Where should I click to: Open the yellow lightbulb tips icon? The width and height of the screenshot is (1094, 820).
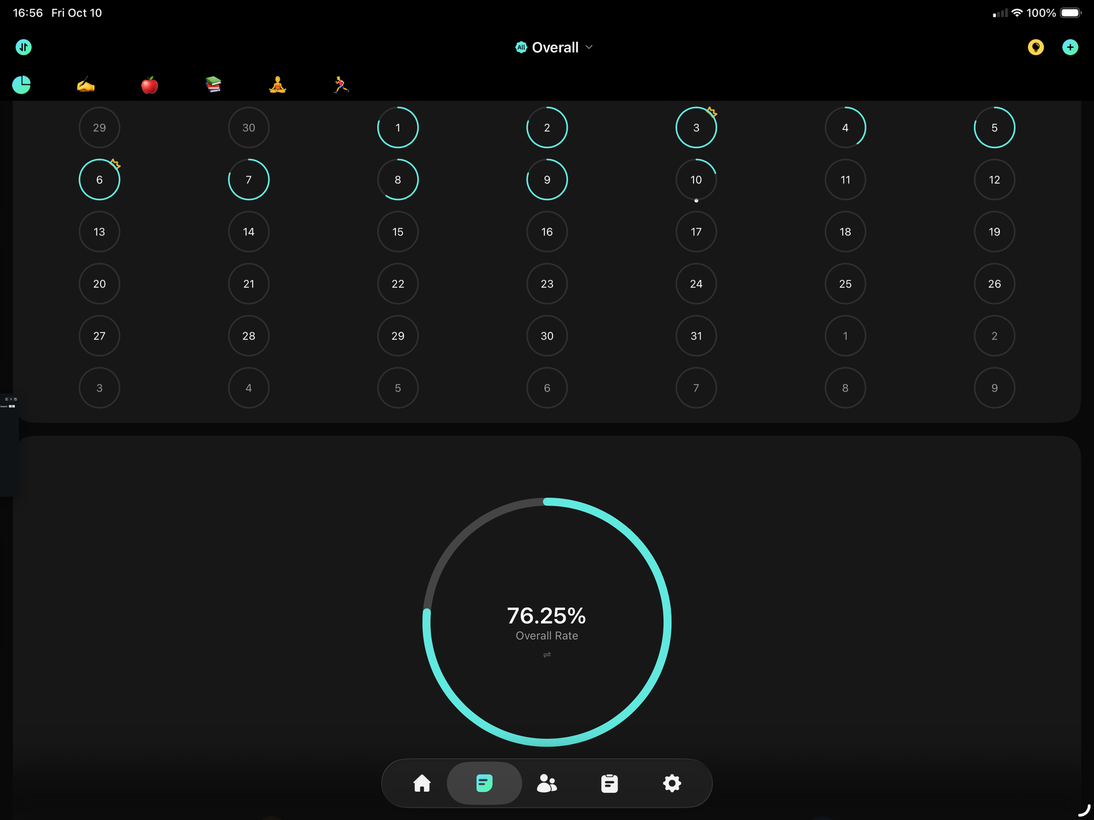1035,47
